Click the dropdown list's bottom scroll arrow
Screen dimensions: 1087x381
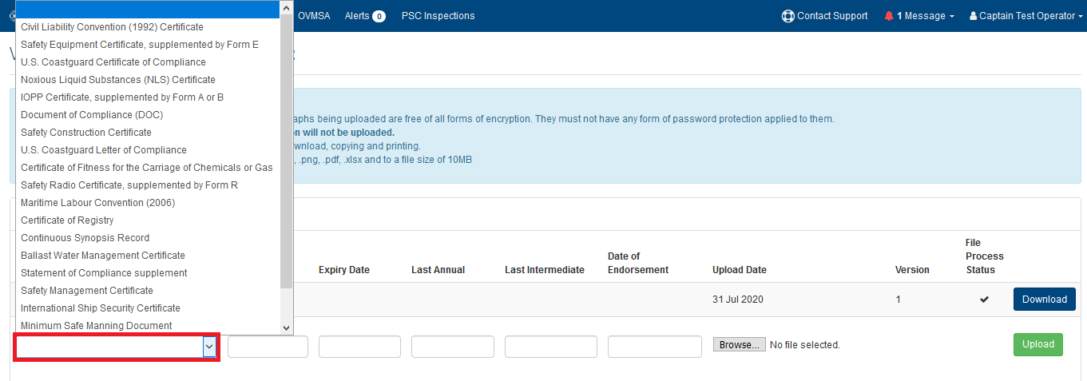[x=288, y=327]
